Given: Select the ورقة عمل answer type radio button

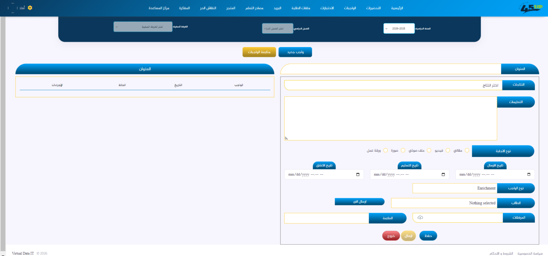Looking at the screenshot, I should click(385, 150).
